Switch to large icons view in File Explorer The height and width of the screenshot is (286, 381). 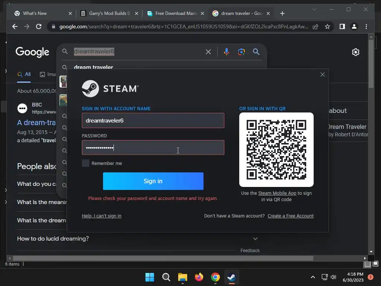pyautogui.click(x=375, y=264)
